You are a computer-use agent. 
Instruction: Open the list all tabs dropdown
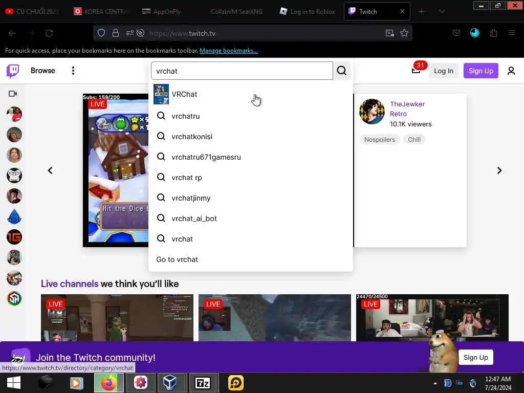(442, 12)
